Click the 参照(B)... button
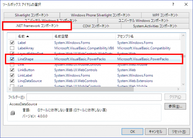This screenshot has width=193, height=138. pos(175,106)
